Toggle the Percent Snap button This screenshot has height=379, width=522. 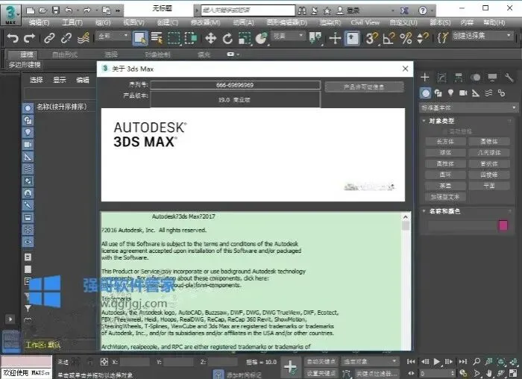406,38
